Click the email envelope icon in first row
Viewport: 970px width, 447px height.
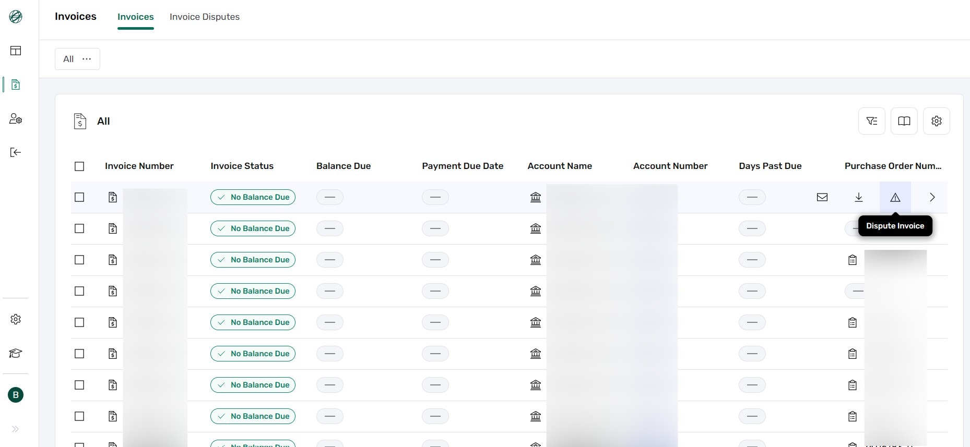(x=822, y=197)
